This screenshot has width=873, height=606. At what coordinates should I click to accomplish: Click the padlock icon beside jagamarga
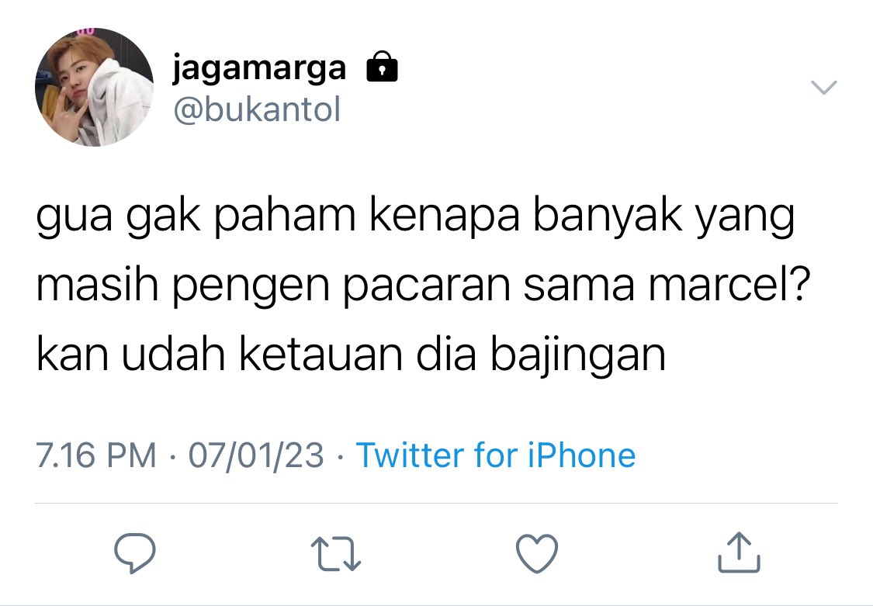[382, 68]
